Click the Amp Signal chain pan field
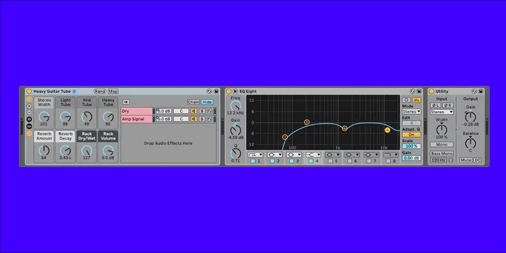The height and width of the screenshot is (253, 506). [181, 119]
